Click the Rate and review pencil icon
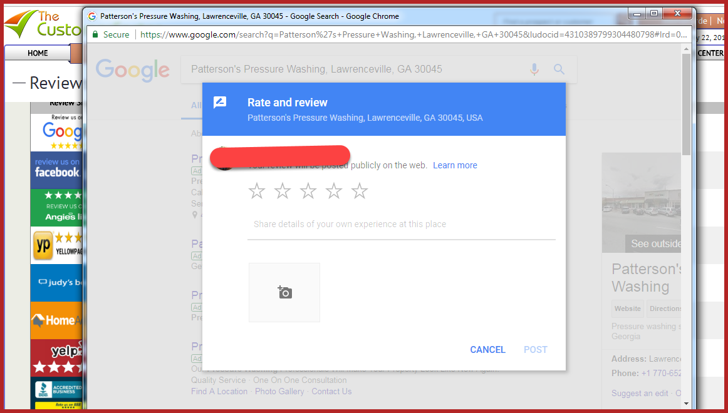728x413 pixels. coord(220,103)
